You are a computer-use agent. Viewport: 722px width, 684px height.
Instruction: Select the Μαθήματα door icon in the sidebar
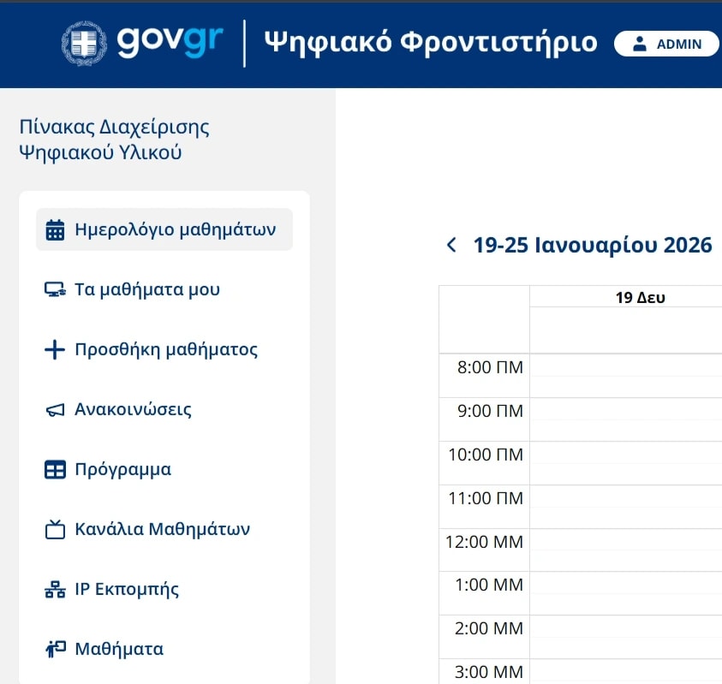[54, 648]
